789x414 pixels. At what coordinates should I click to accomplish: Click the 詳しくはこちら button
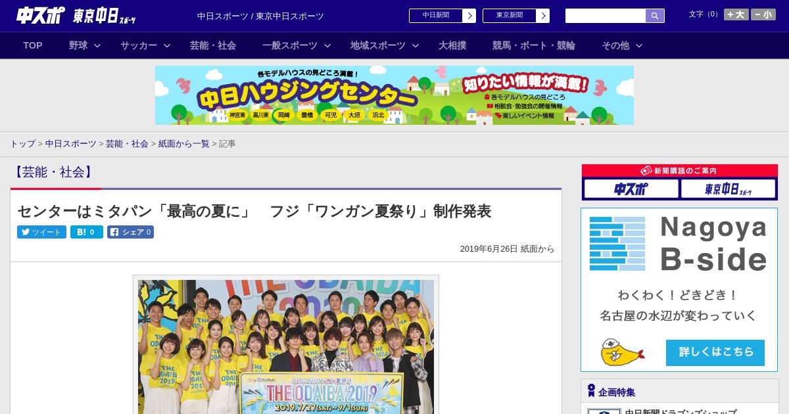(x=715, y=352)
